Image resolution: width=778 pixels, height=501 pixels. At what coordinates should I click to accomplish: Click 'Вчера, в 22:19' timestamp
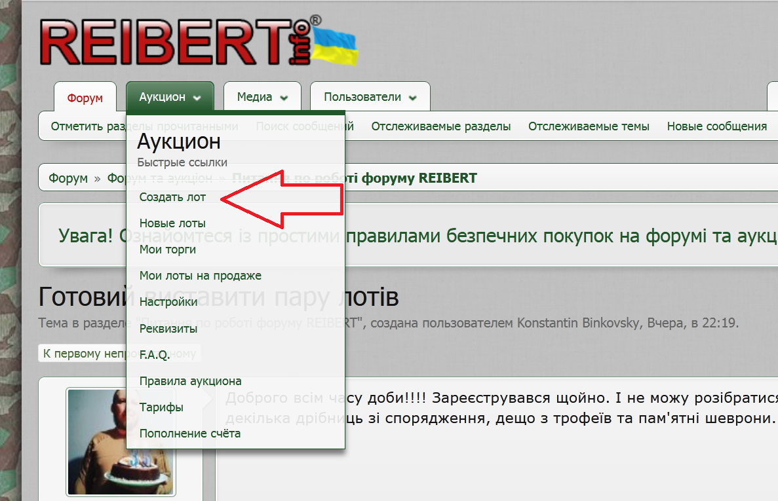point(692,323)
